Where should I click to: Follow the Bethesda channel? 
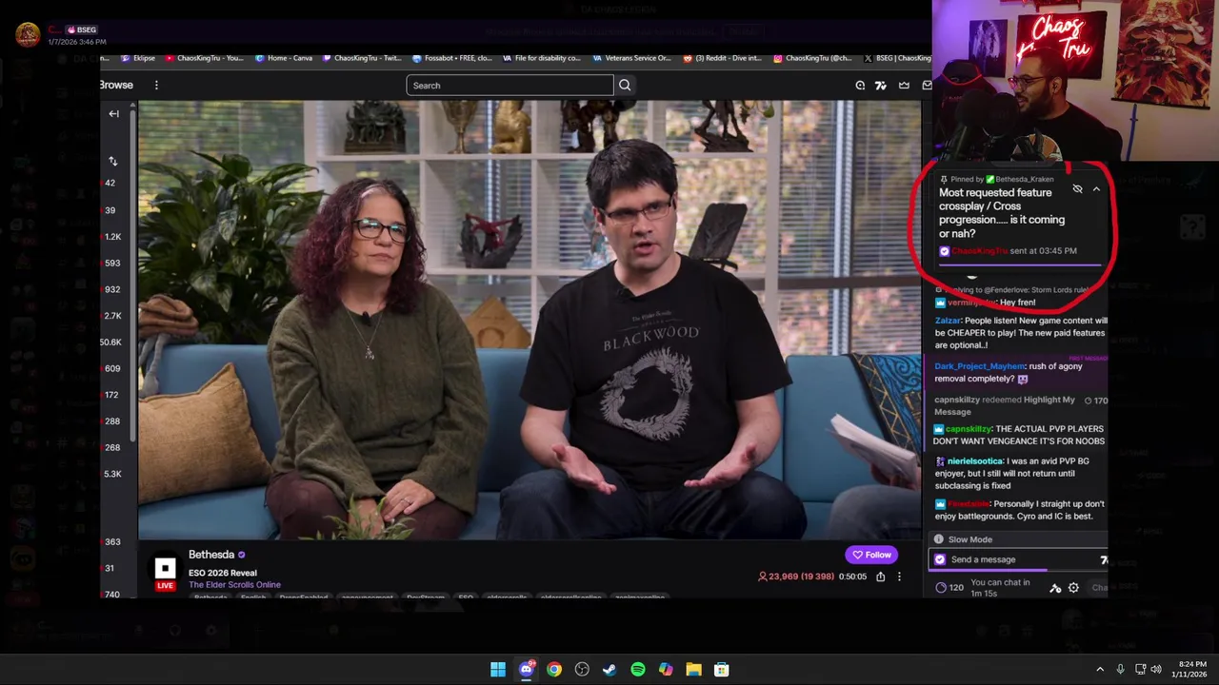pyautogui.click(x=871, y=555)
